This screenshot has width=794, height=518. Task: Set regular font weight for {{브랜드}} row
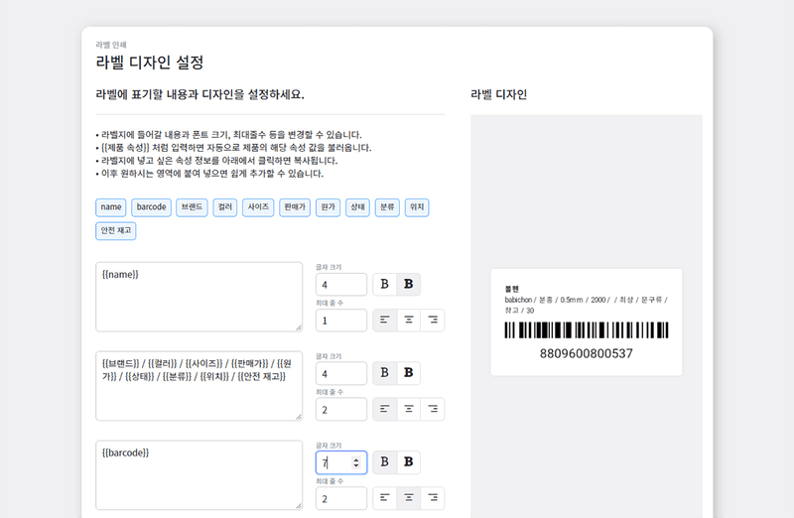[384, 374]
